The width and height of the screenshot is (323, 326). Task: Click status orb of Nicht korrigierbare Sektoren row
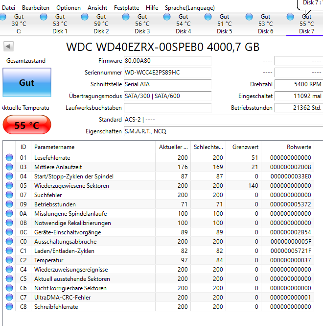(9, 288)
